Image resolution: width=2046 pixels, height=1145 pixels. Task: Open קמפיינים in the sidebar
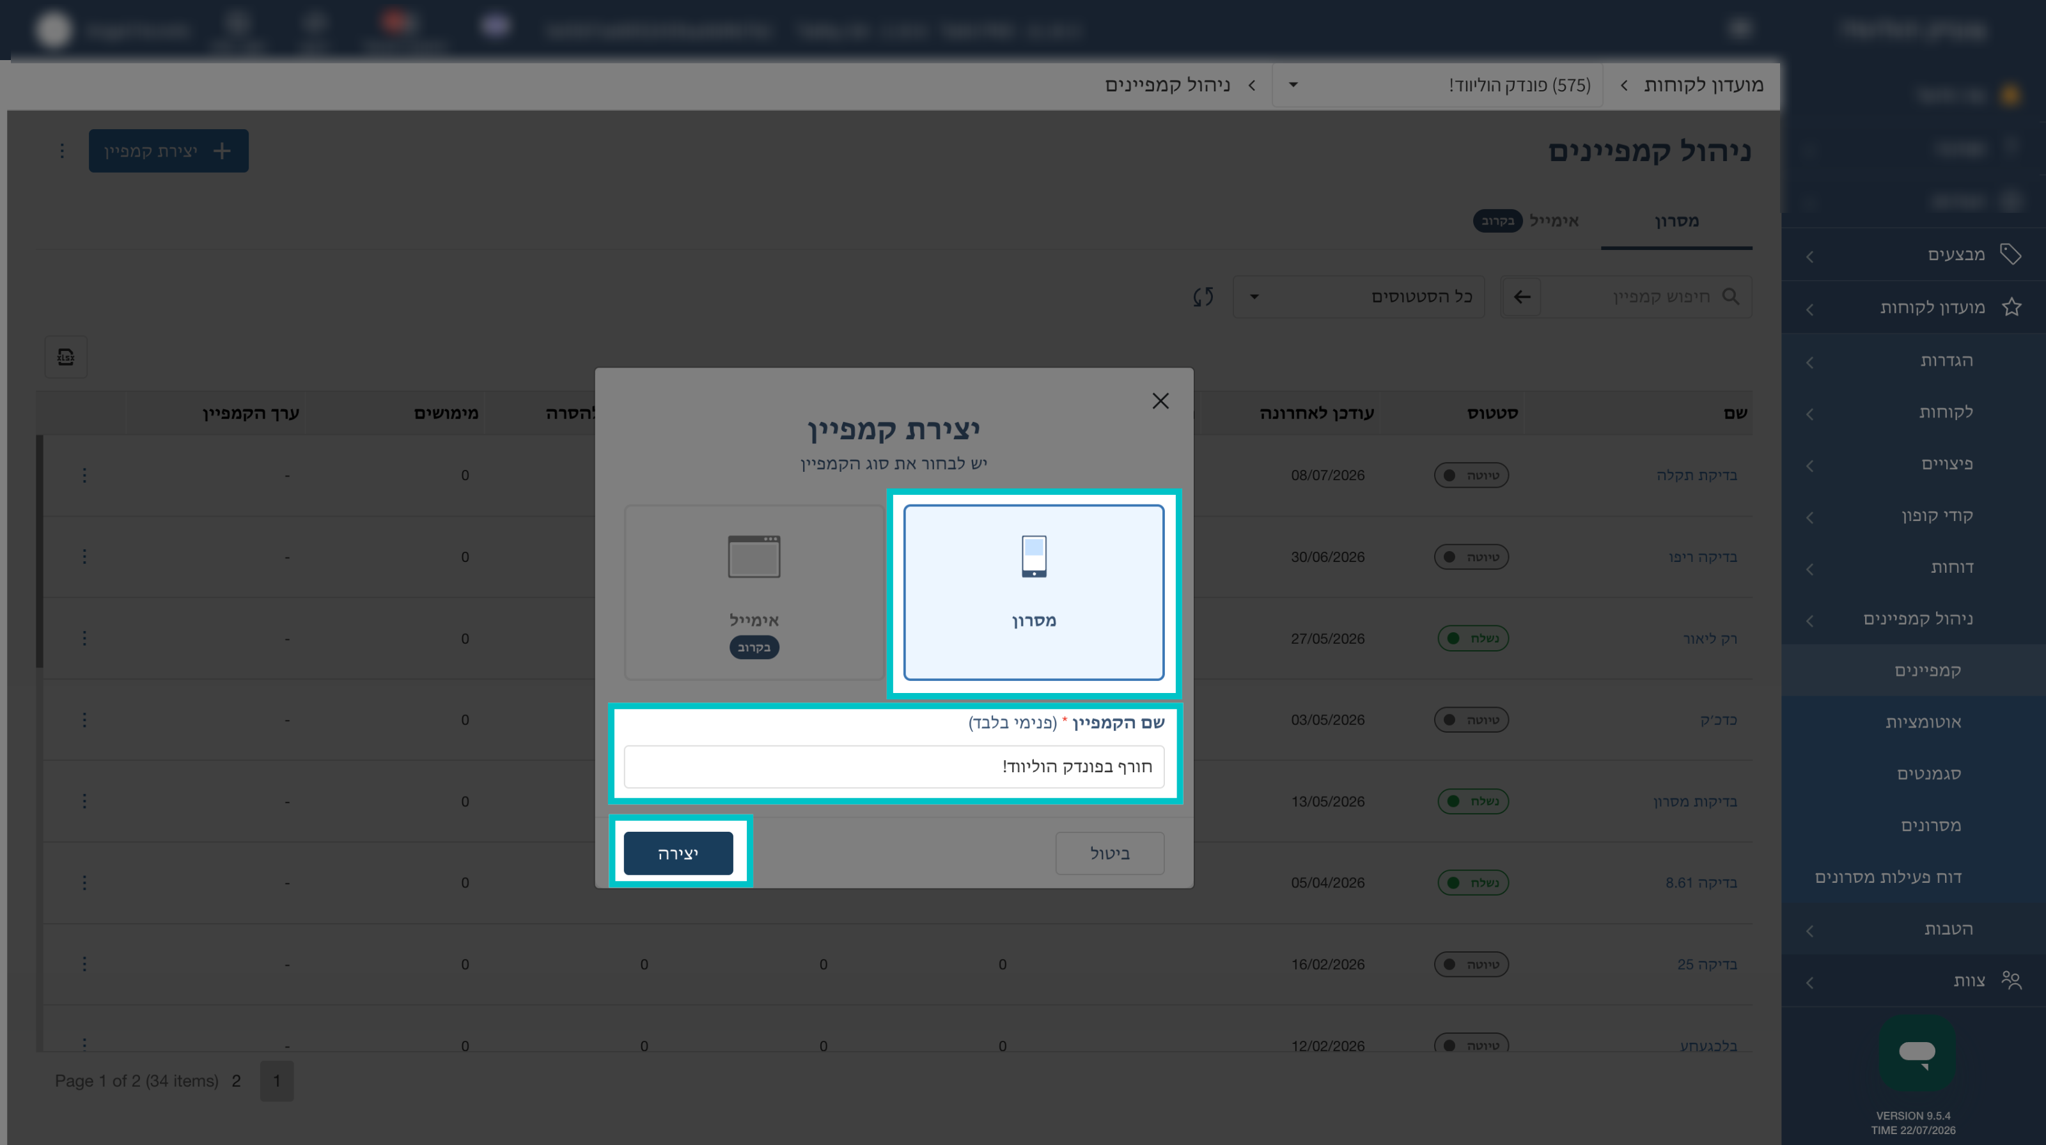1914,671
